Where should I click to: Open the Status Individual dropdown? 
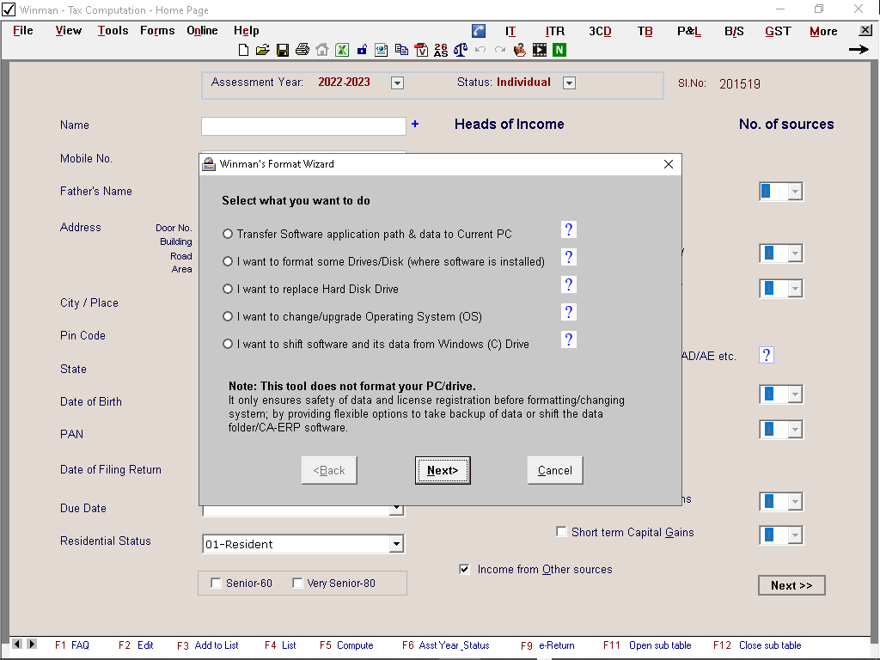point(569,83)
